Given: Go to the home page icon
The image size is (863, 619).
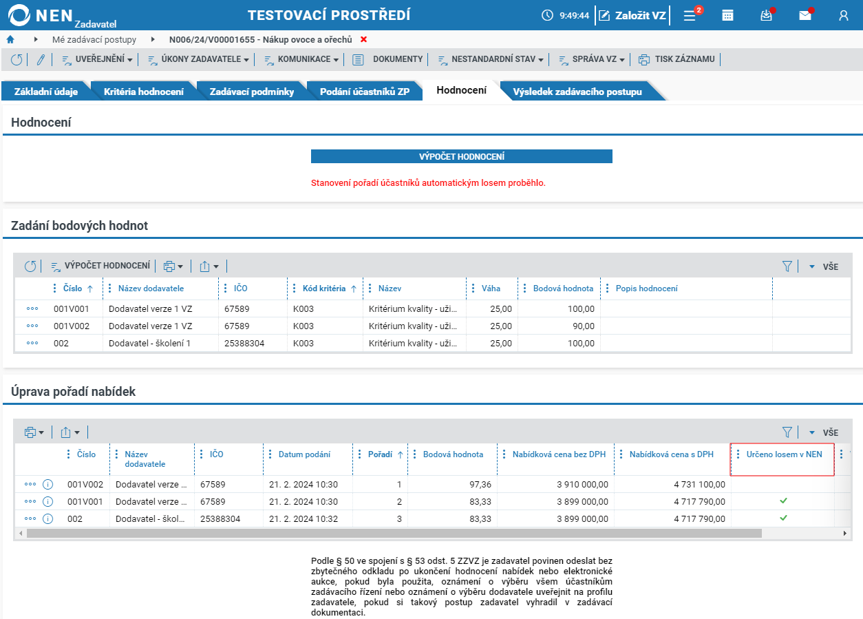Looking at the screenshot, I should 10,39.
